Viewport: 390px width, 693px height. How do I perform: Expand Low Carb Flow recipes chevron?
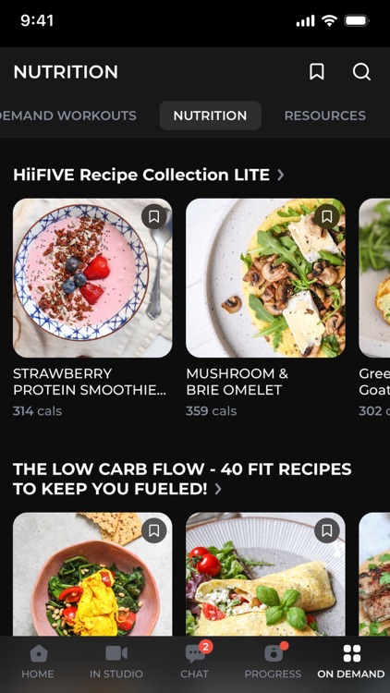pos(217,489)
